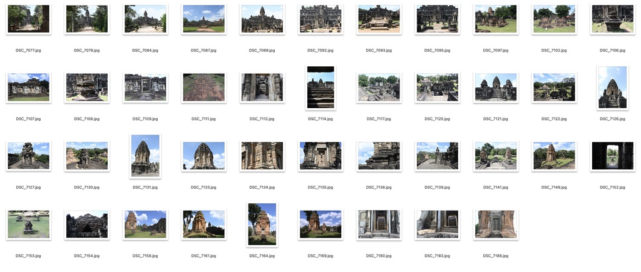Select portrait thumbnail DSC_7164.jpg
The width and height of the screenshot is (641, 272).
[262, 224]
